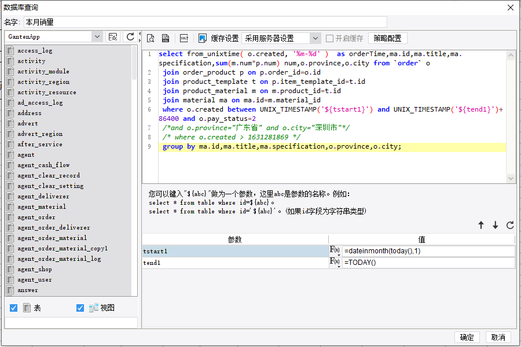
Task: Click the SQL document icon in the toolbar
Action: [166, 38]
